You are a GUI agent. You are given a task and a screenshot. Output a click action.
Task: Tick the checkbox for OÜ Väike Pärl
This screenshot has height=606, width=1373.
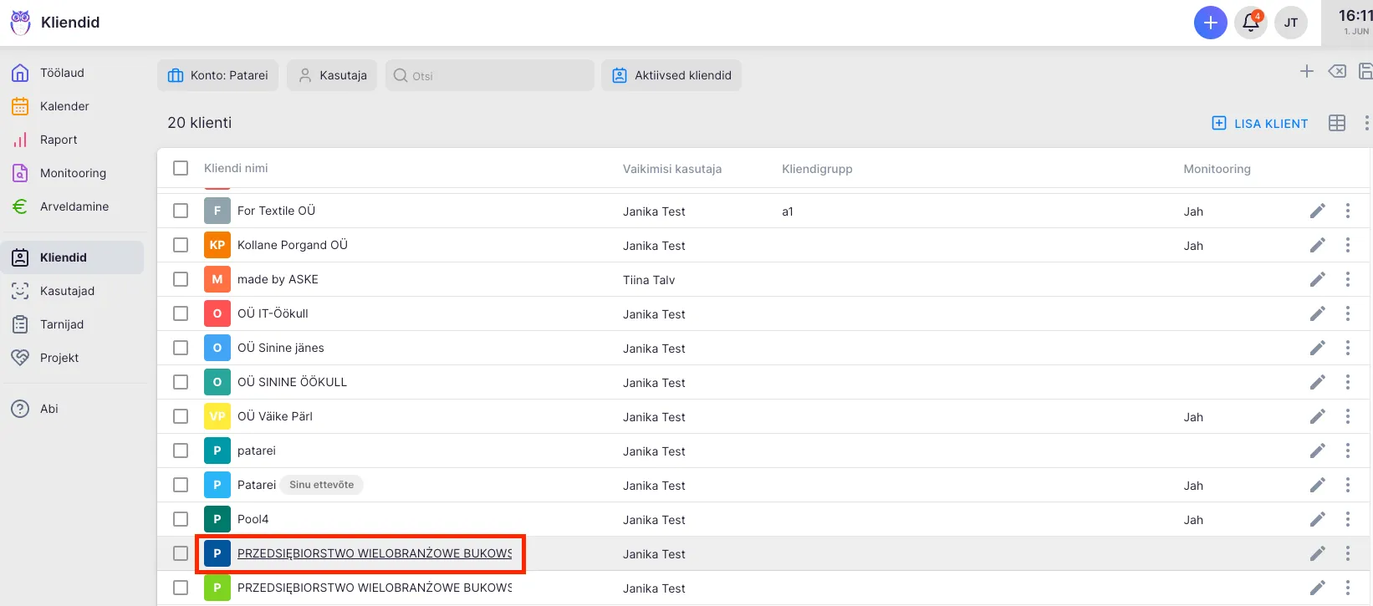tap(181, 416)
